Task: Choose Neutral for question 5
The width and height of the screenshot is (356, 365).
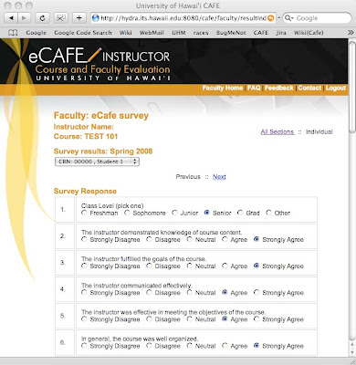Action: [x=190, y=319]
